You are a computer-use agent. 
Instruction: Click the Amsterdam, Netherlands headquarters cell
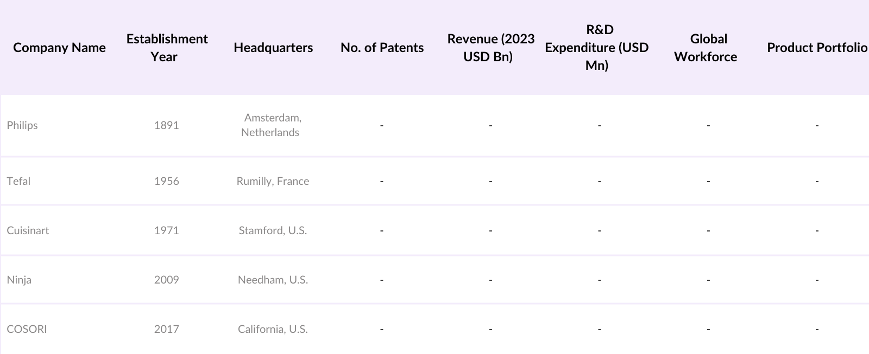tap(272, 125)
